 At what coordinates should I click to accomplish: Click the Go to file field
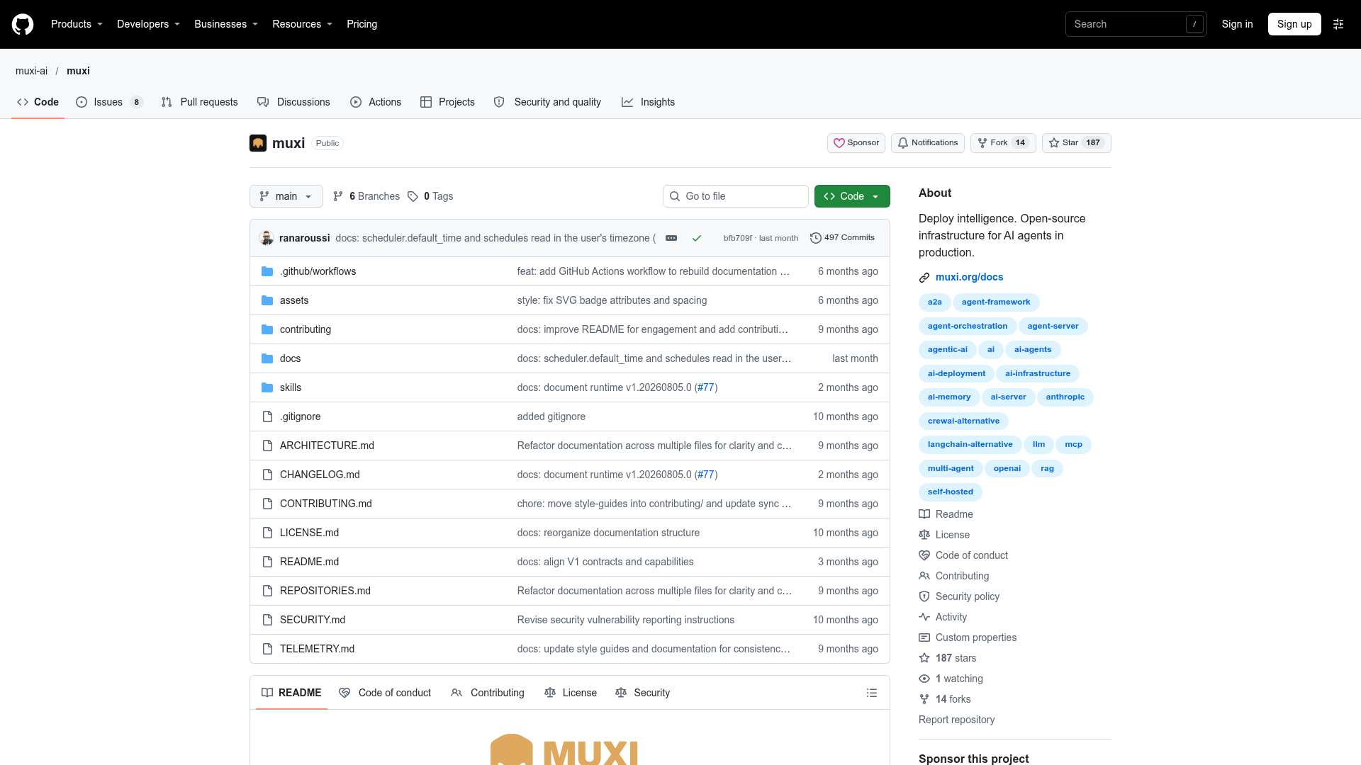tap(736, 196)
